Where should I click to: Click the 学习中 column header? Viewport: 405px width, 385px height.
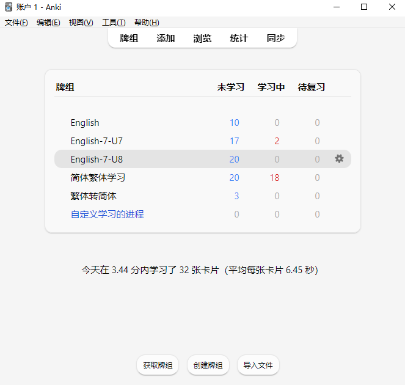click(271, 87)
